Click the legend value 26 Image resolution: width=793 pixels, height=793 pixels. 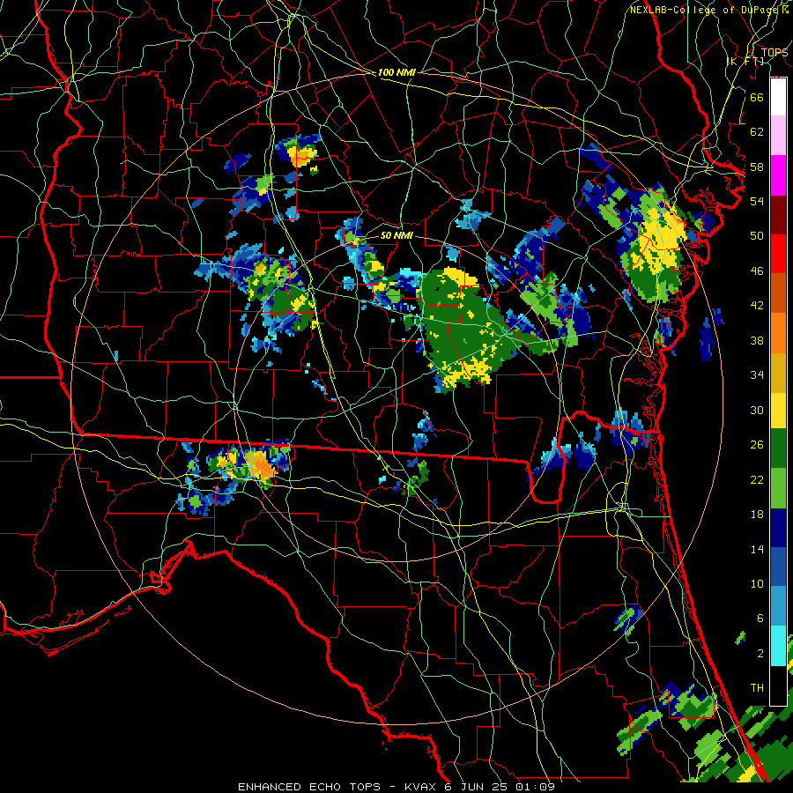click(x=757, y=445)
